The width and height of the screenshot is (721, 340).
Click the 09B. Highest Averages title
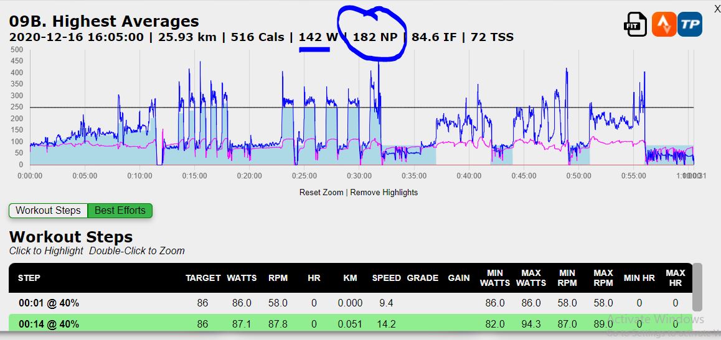coord(104,22)
